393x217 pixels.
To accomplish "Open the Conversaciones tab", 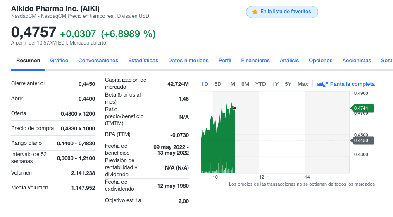I will (x=98, y=61).
